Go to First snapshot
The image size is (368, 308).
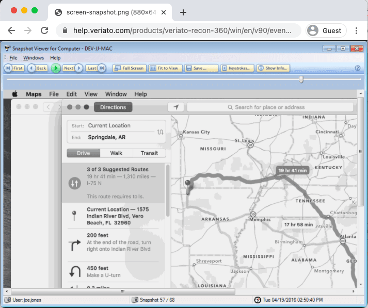[14, 68]
